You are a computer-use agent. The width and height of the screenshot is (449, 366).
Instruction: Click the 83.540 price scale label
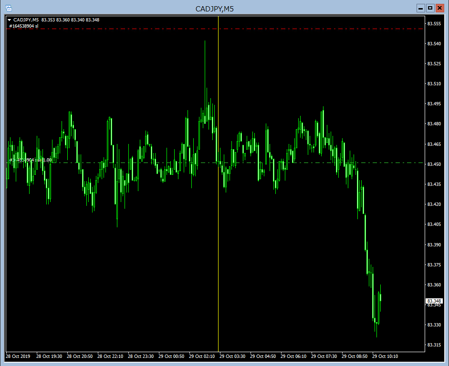(434, 44)
